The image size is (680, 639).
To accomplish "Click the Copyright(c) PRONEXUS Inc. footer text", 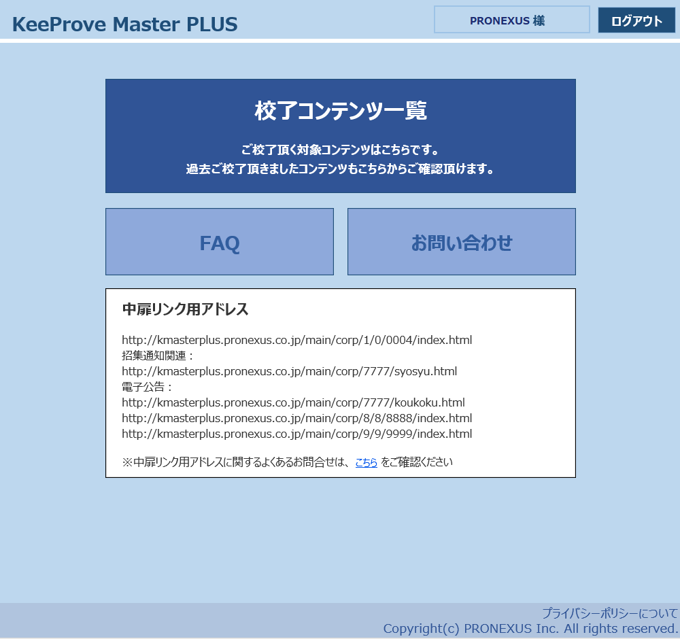I will click(x=530, y=629).
